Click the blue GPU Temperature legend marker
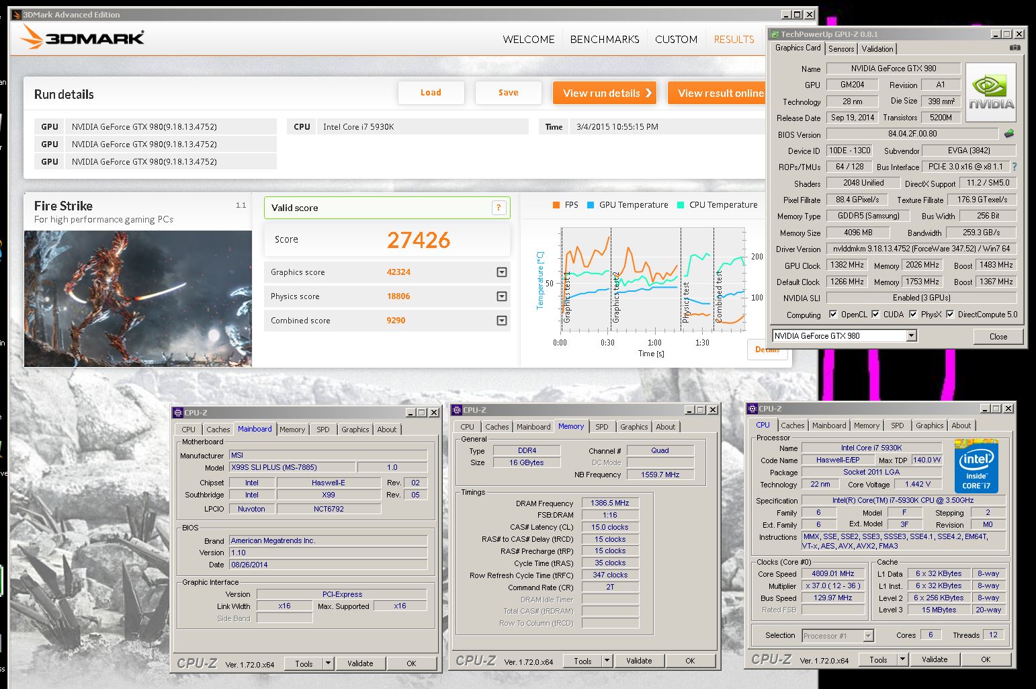Screen dimensions: 1036x689 pos(591,205)
